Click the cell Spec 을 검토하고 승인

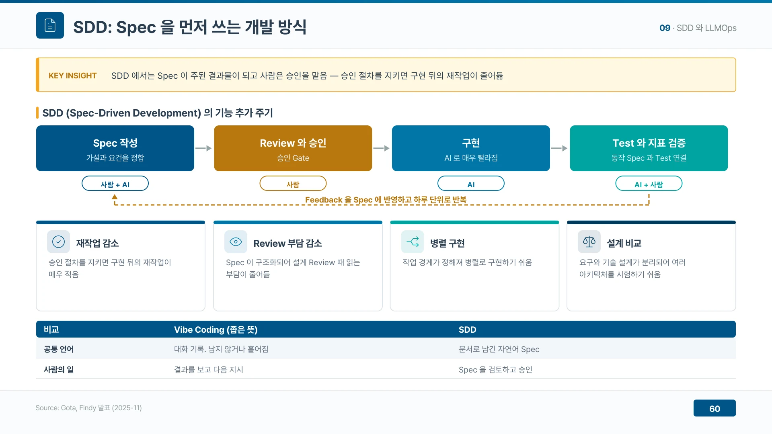(495, 370)
